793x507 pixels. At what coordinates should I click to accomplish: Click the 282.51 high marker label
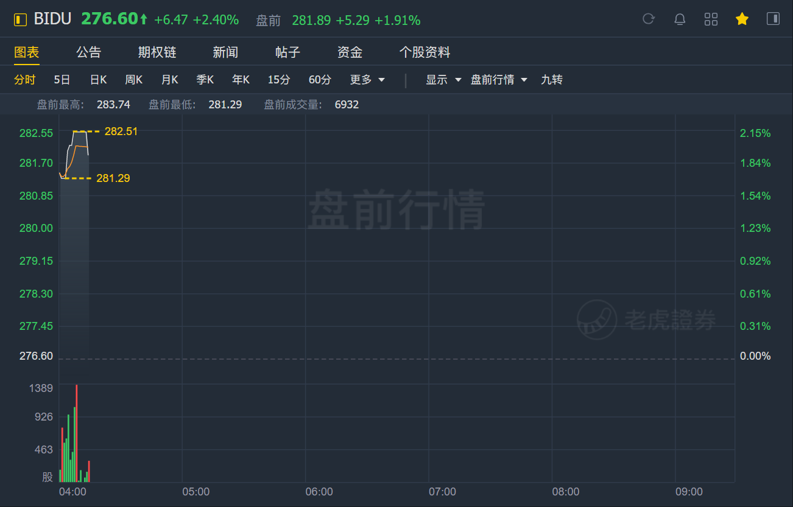point(121,131)
